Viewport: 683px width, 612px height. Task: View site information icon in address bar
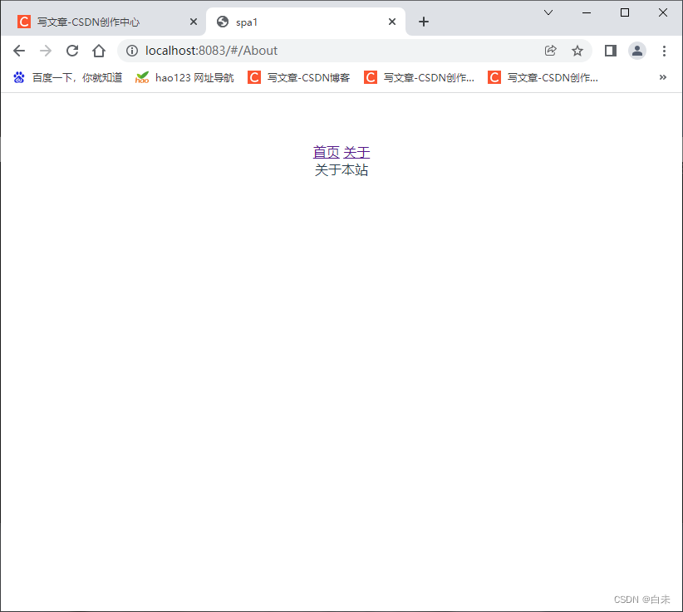point(132,51)
